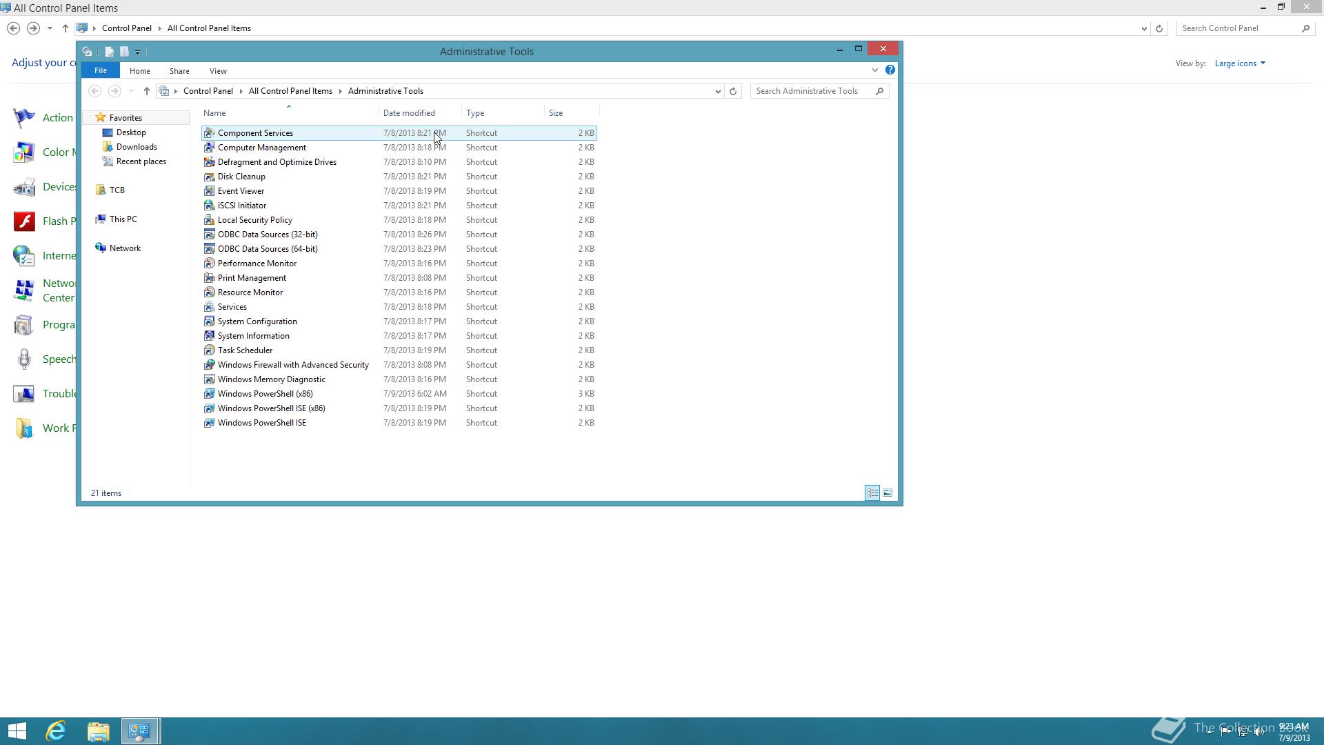Open the address bar history dropdown in Administrative Tools
1324x745 pixels.
[x=717, y=91]
